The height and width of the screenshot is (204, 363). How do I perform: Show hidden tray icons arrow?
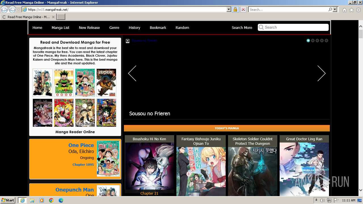pos(316,200)
